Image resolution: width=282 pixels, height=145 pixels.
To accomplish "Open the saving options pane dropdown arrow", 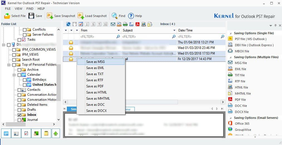I will coord(271,26).
